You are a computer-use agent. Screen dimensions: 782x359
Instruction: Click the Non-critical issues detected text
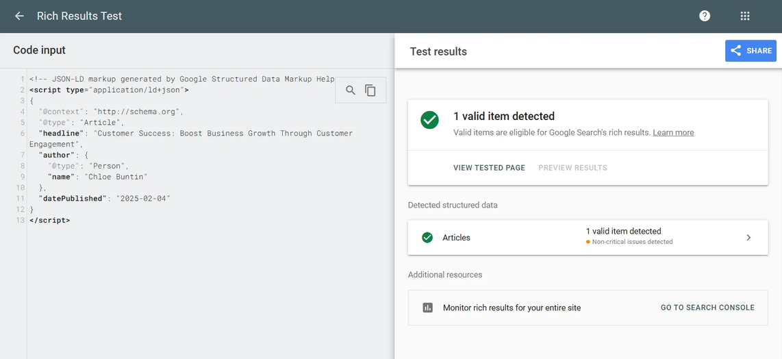633,242
